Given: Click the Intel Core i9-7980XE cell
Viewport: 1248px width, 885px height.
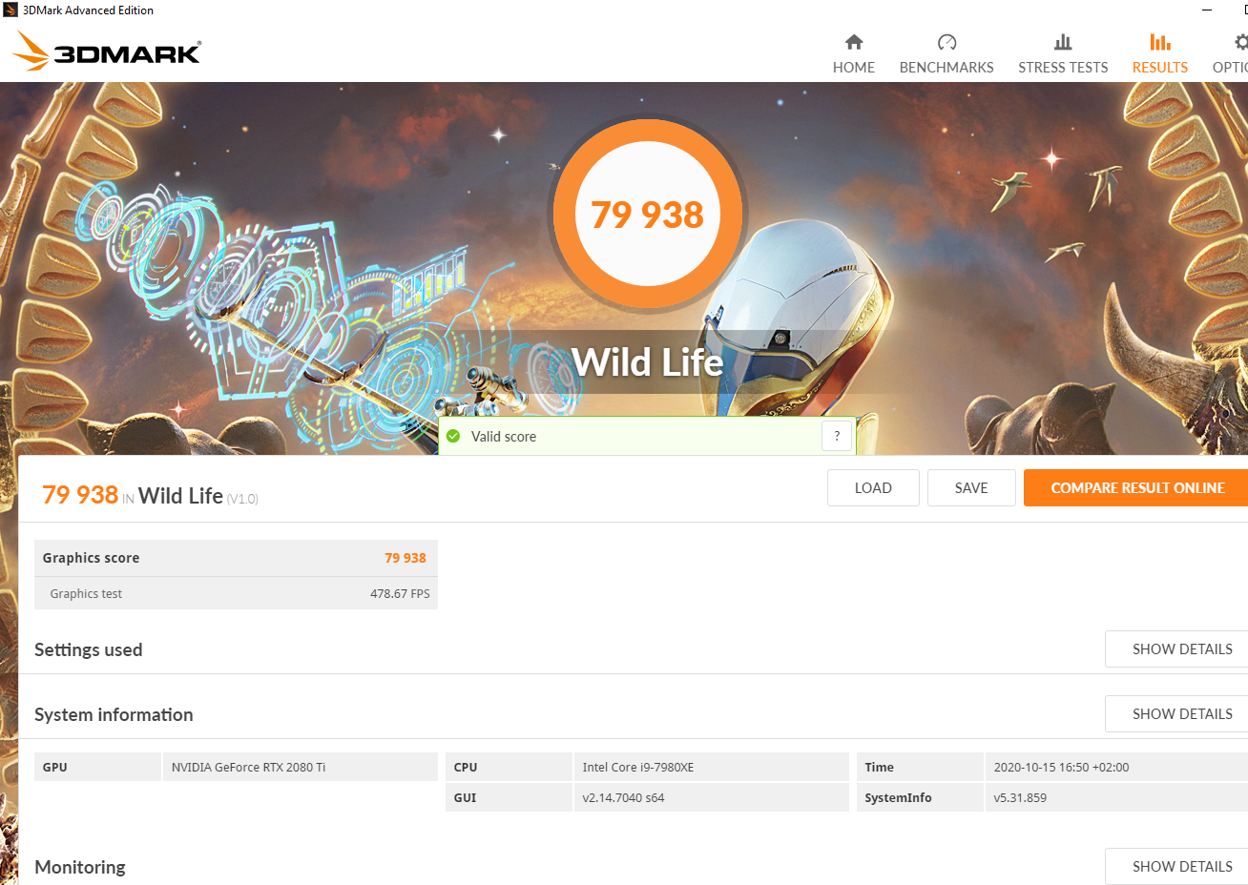Looking at the screenshot, I should coord(712,767).
